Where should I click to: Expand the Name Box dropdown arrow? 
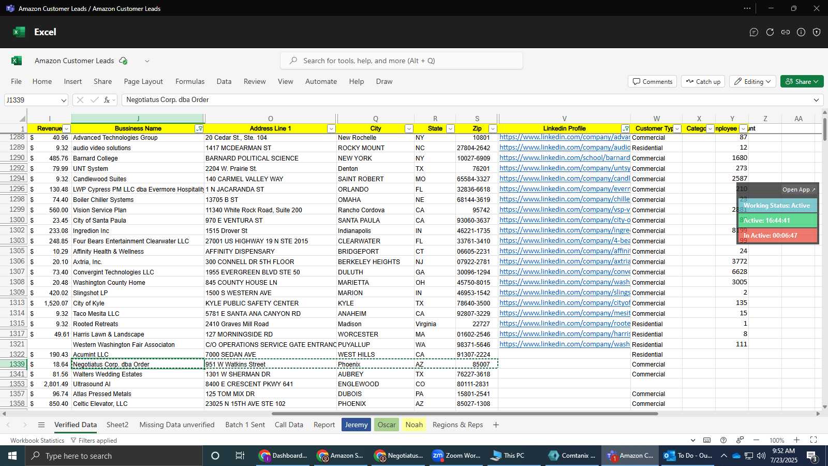pos(63,100)
